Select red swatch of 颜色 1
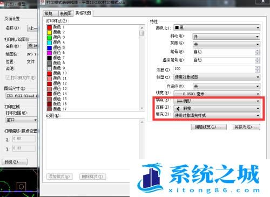 (50, 27)
